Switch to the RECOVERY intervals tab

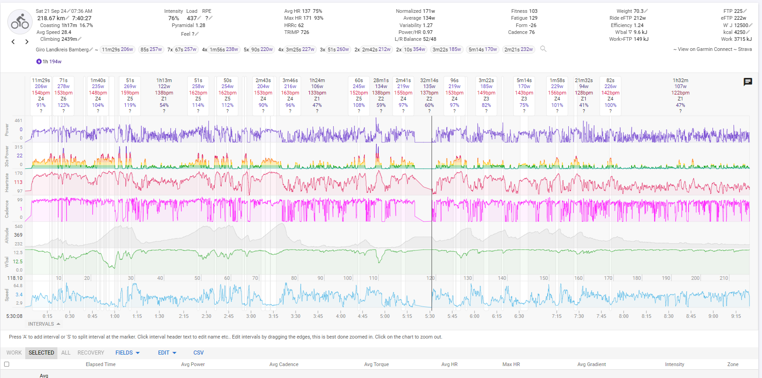pos(90,353)
